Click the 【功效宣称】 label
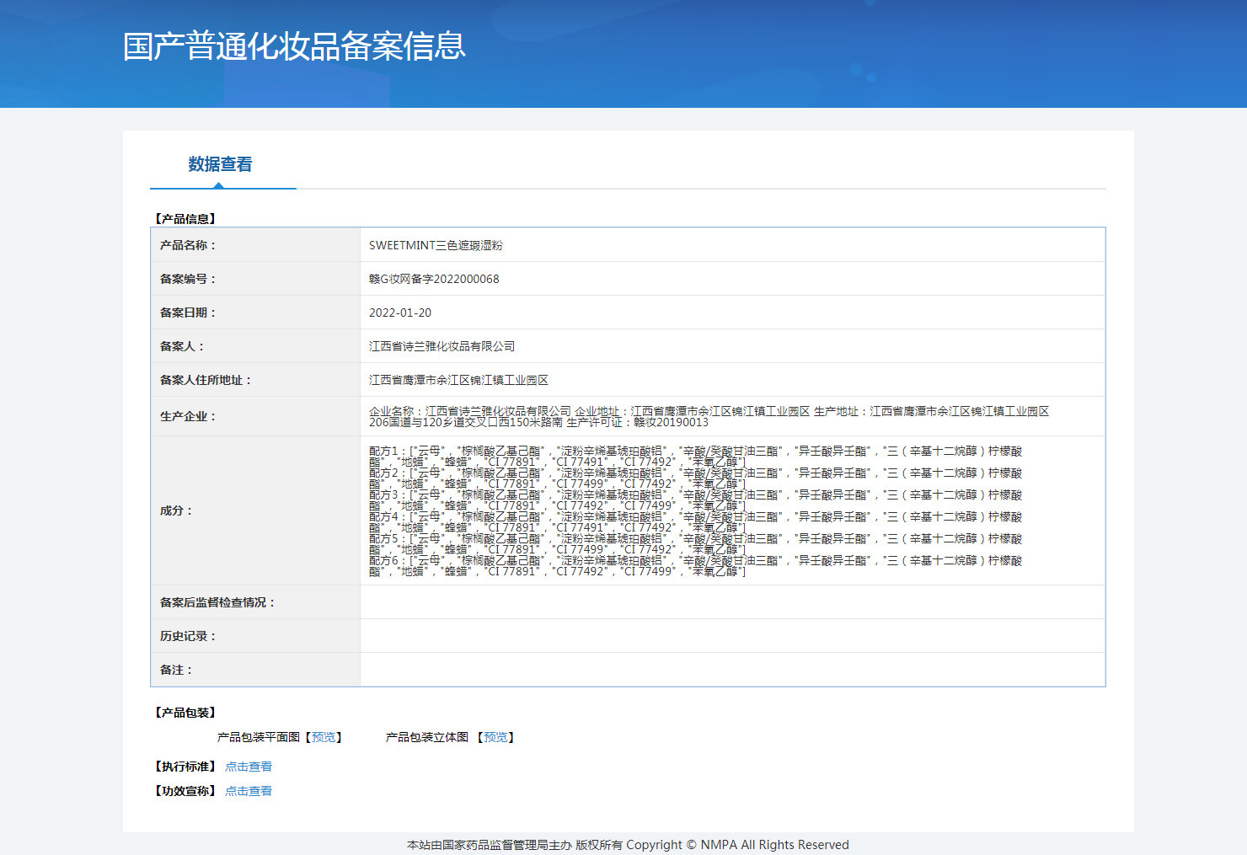This screenshot has width=1247, height=855. click(185, 791)
